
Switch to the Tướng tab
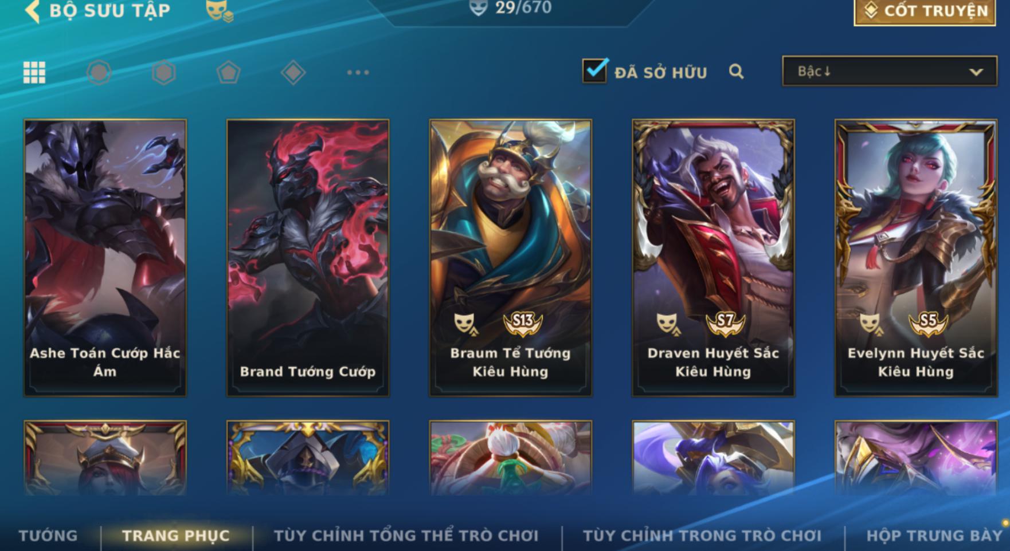[x=48, y=536]
